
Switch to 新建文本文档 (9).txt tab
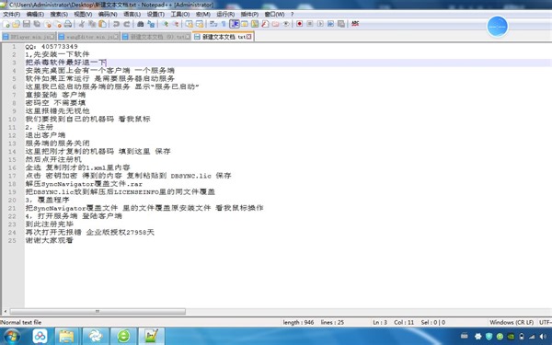pos(156,37)
